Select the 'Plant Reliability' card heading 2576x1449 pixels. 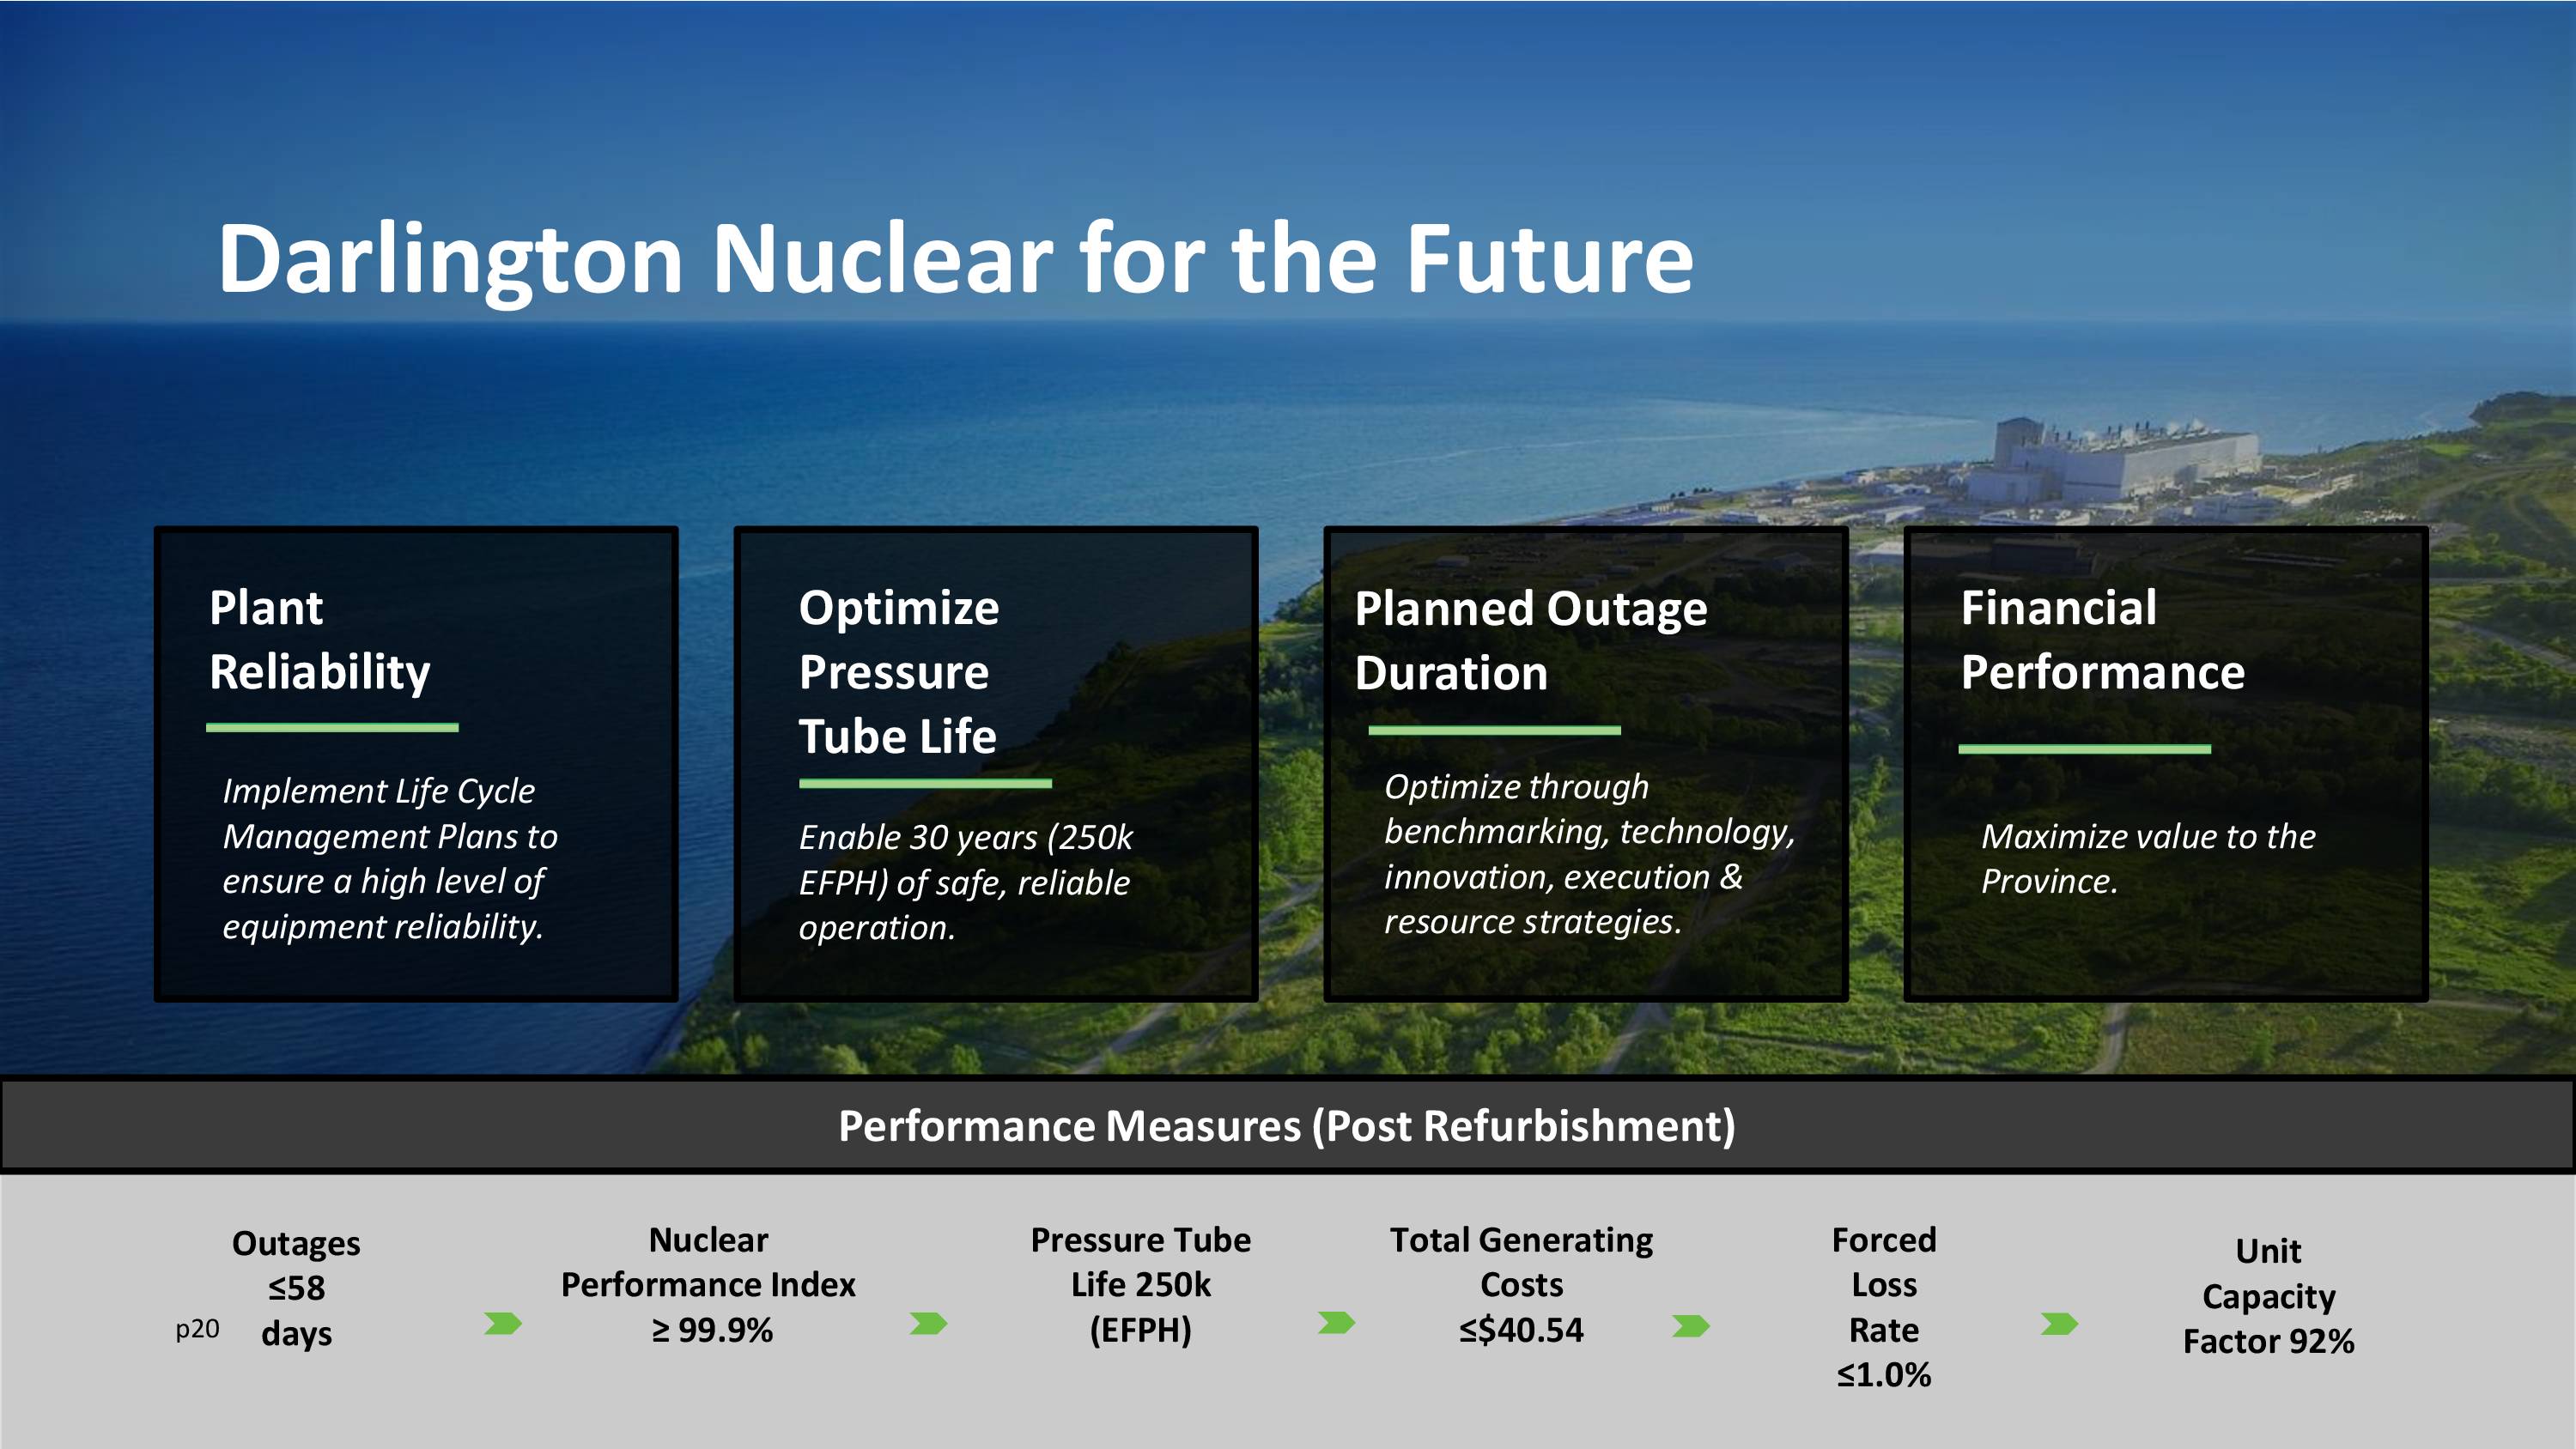tap(319, 640)
